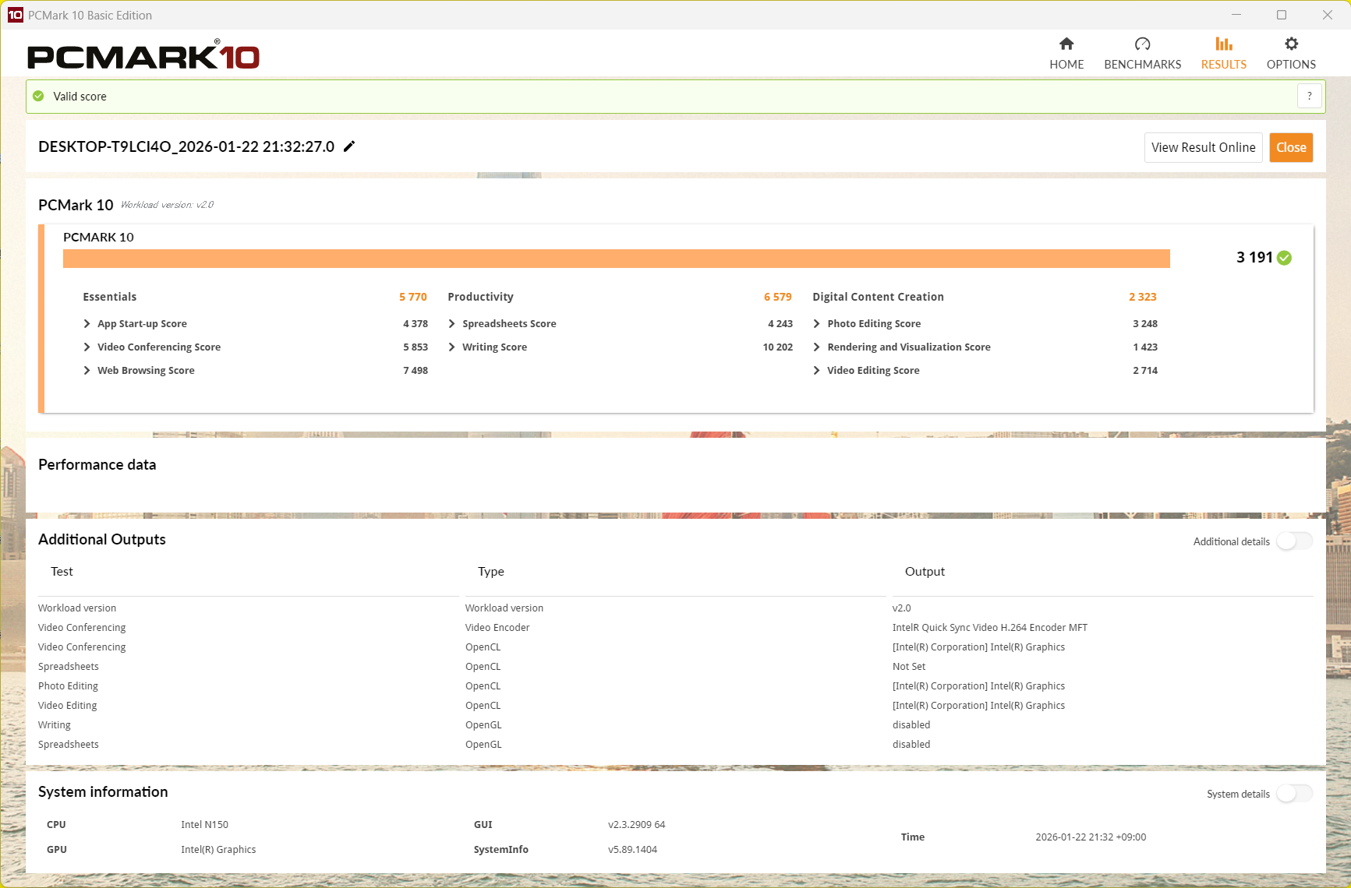The image size is (1351, 888).
Task: Click the Results bar chart icon
Action: tap(1224, 44)
